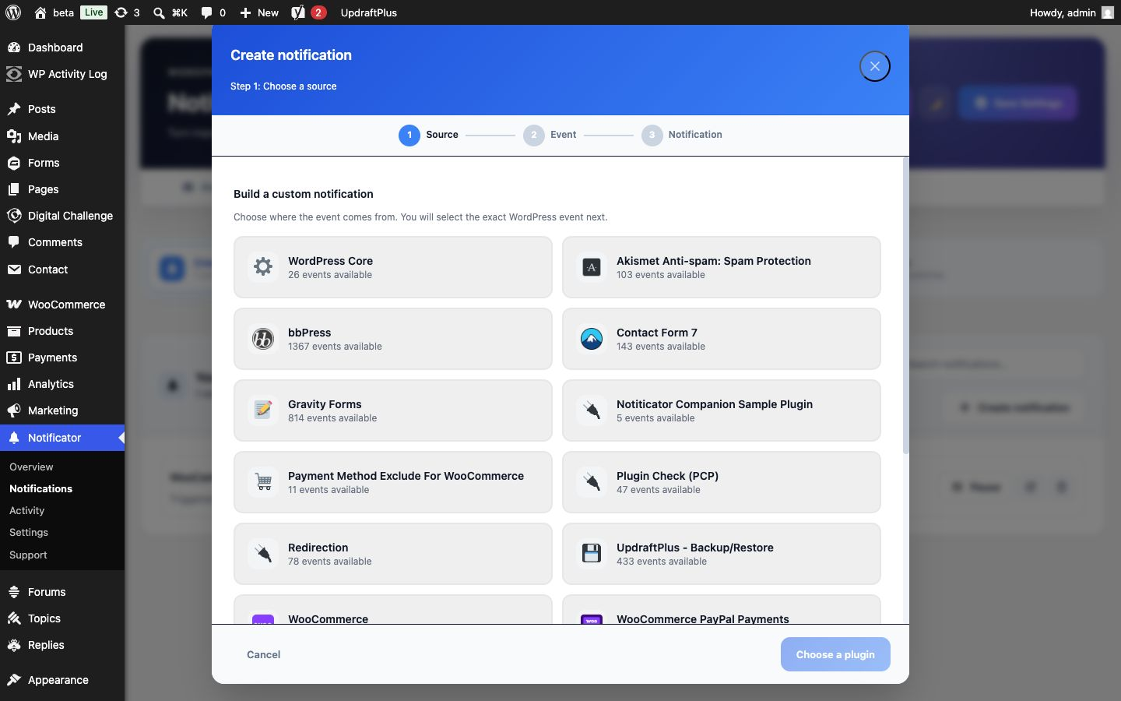The image size is (1121, 701).
Task: Click the Notiticator Companion Sample Plugin plug icon
Action: tap(592, 410)
